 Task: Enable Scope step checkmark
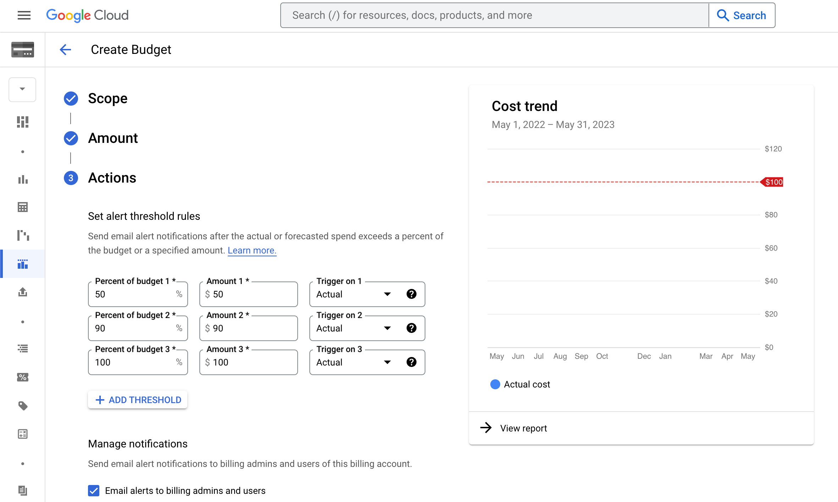pos(71,98)
